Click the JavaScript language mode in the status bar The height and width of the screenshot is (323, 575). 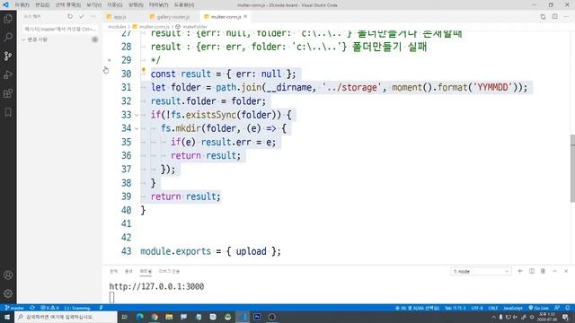click(513, 308)
